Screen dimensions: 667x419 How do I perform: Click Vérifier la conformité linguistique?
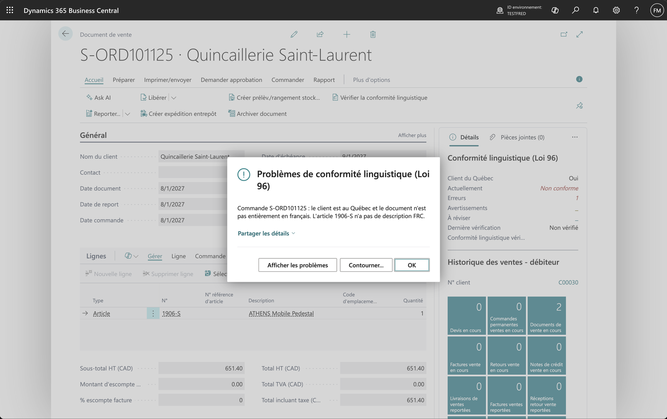click(x=380, y=98)
